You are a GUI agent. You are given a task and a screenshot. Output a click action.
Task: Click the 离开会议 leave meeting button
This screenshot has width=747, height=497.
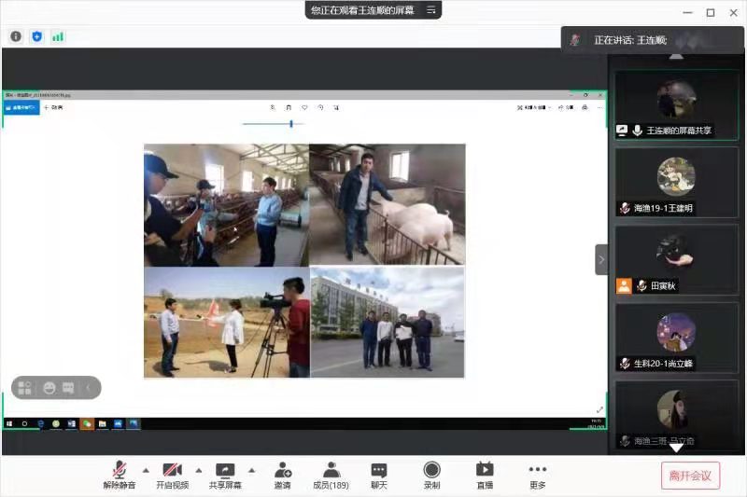tap(690, 476)
